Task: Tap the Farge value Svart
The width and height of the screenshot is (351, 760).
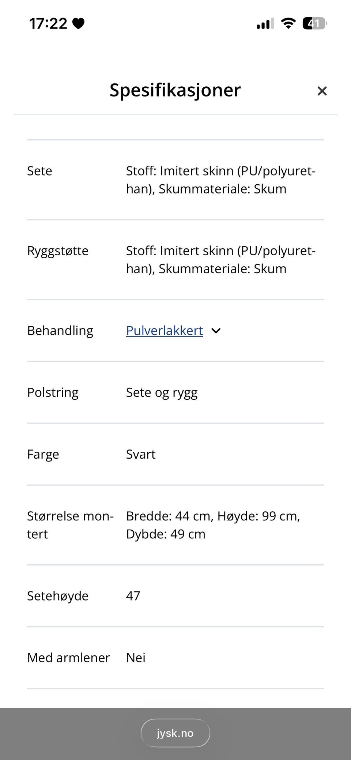Action: tap(141, 454)
